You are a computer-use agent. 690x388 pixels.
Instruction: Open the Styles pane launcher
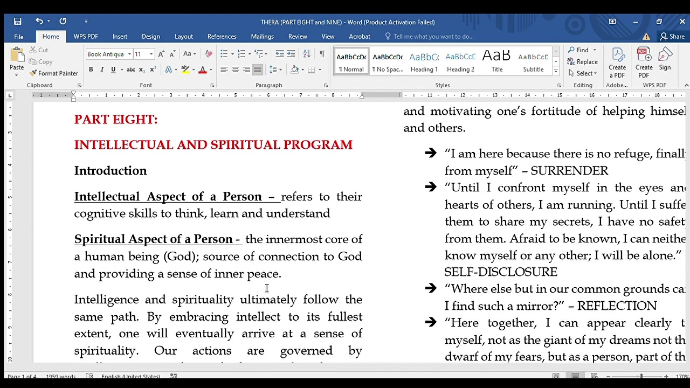coord(559,86)
